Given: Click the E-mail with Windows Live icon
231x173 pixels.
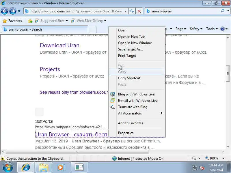Looking at the screenshot, I should pyautogui.click(x=113, y=101).
